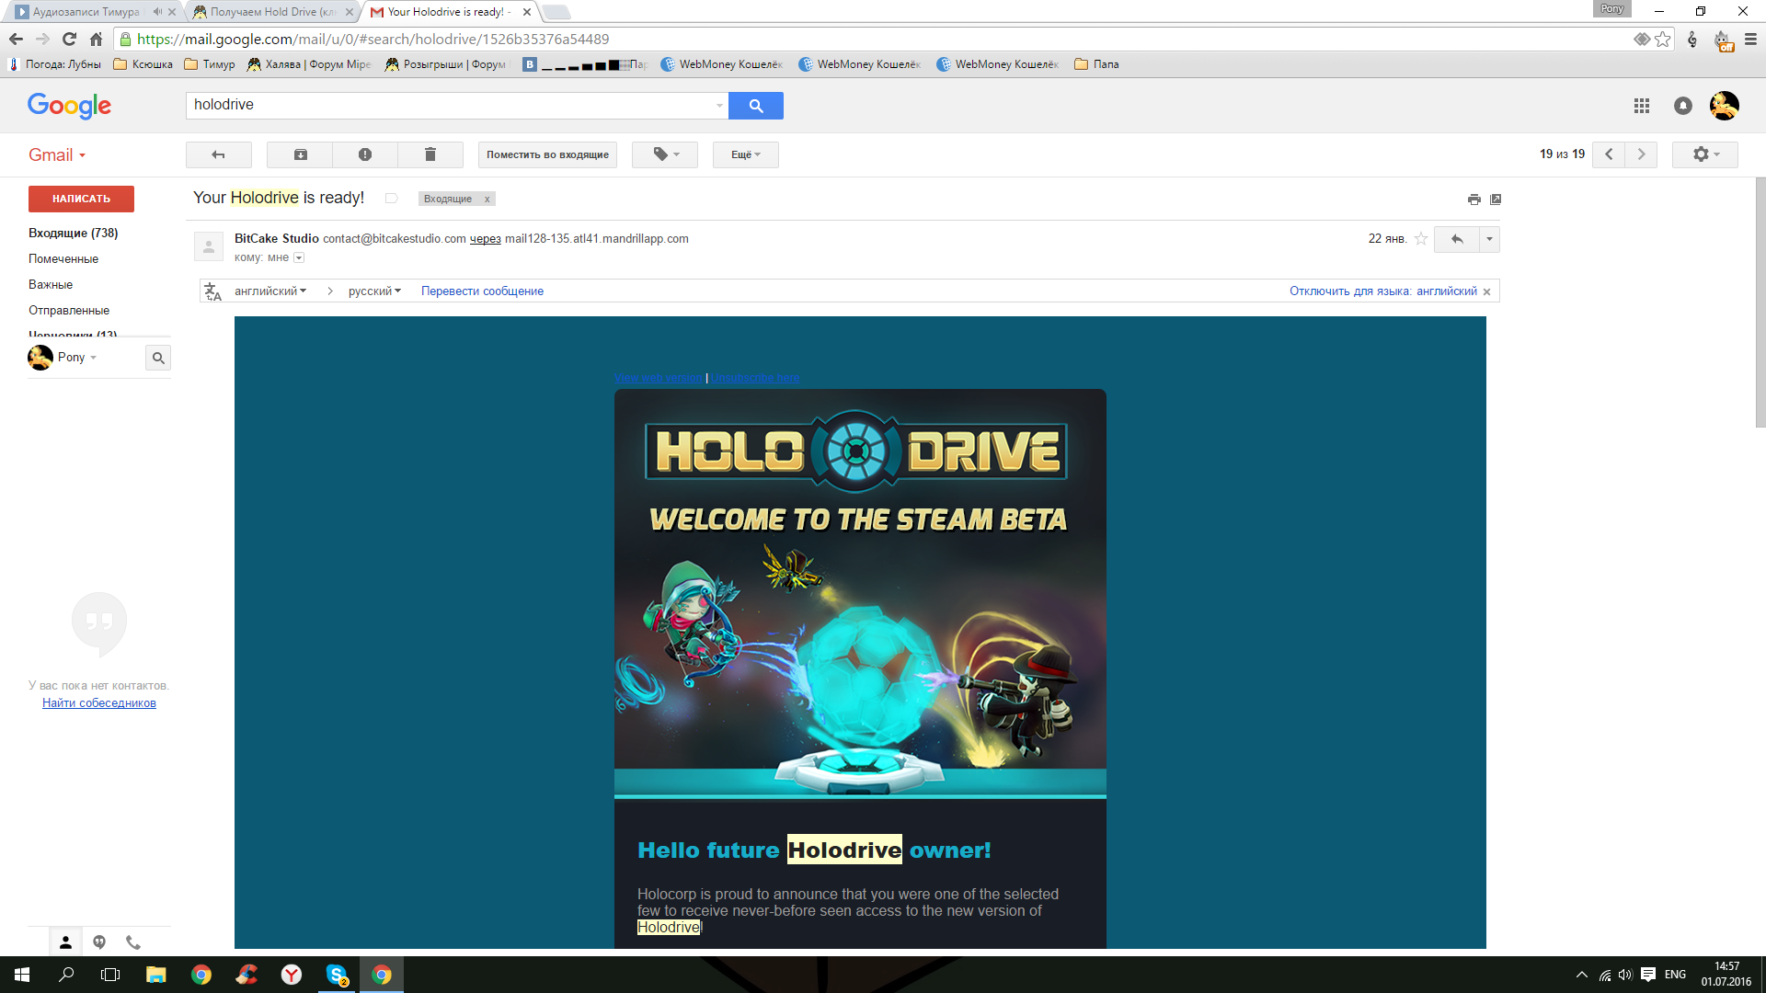The image size is (1766, 993).
Task: Open the Google account avatar menu
Action: pos(1725,106)
